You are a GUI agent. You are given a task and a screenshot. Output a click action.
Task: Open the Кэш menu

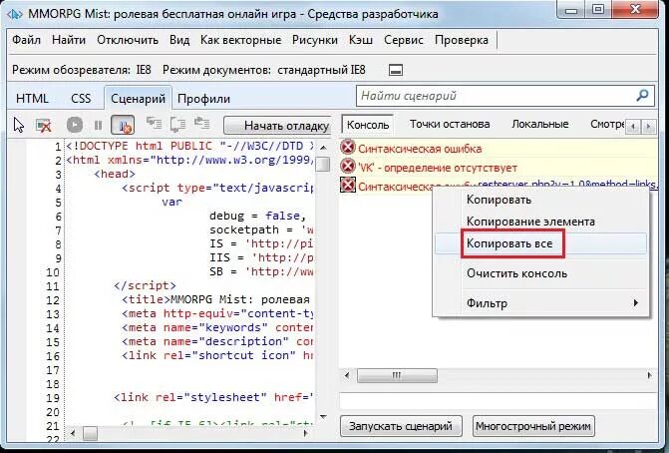[361, 40]
